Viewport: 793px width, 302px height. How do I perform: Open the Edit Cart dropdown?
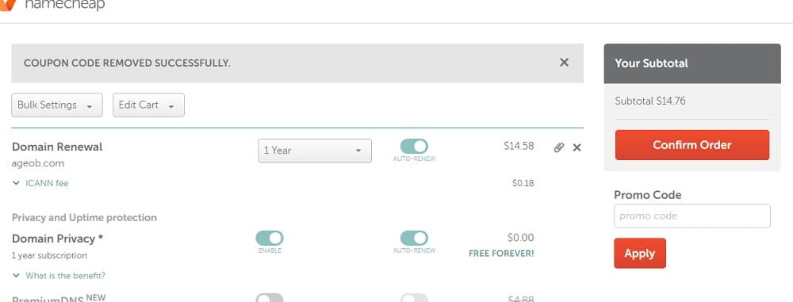coord(149,105)
